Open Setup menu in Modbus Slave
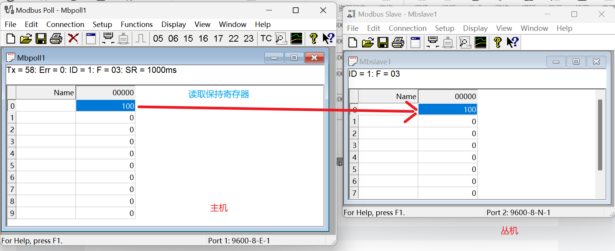 445,28
